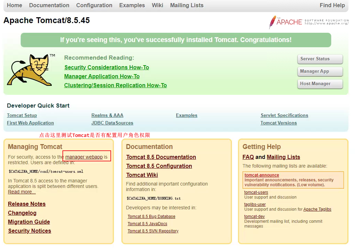Open the Tomcat Wiki link
This screenshot has width=355, height=250.
pos(142,175)
